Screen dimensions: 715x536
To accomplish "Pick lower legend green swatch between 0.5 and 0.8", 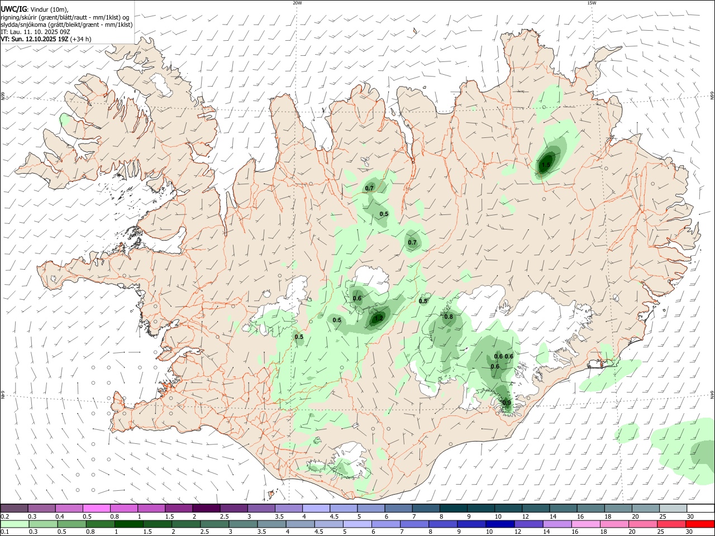I will 71,524.
